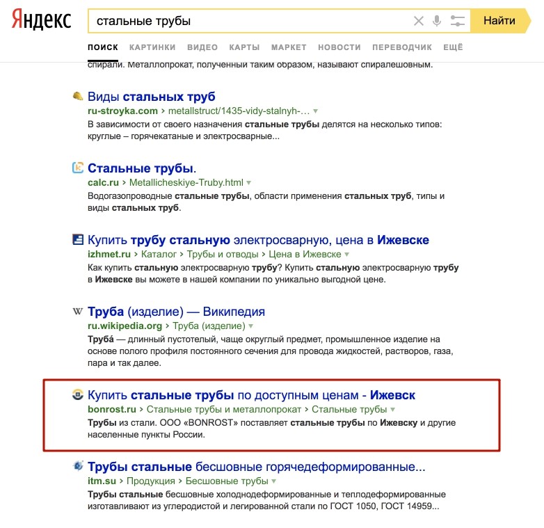Open the Новости tab
The width and height of the screenshot is (544, 528).
(339, 47)
